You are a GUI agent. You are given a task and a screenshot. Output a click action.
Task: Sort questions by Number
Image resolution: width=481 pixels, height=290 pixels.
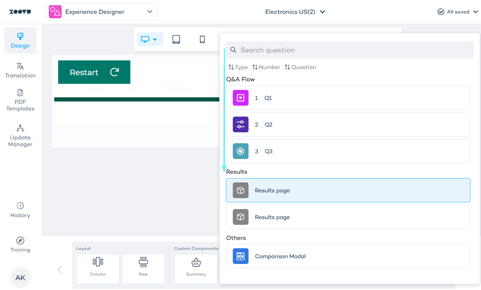(266, 67)
